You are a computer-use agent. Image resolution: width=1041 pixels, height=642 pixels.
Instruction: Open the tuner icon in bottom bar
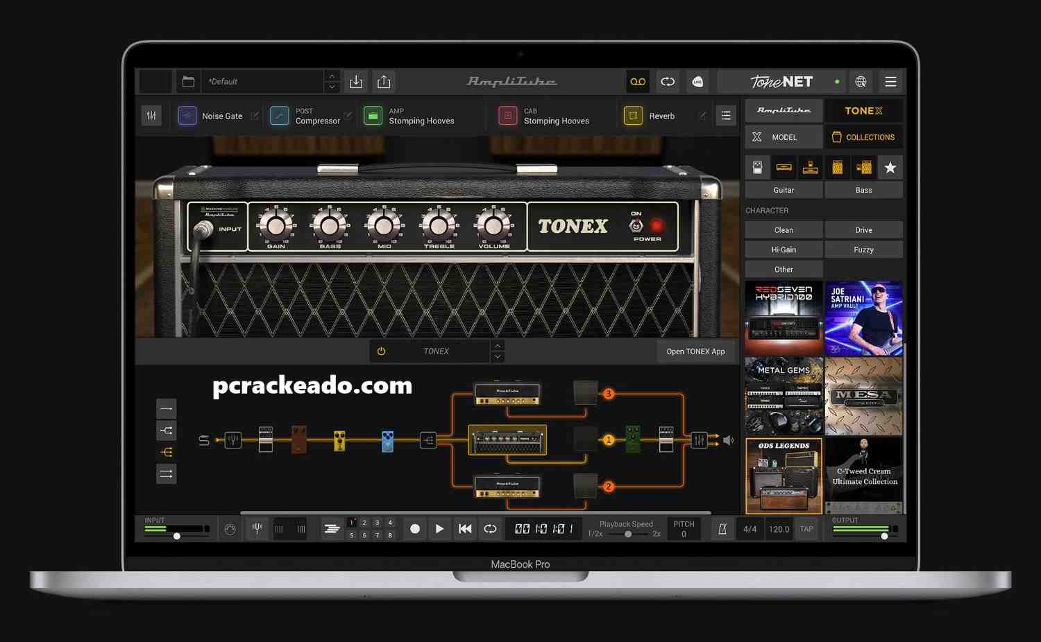tap(257, 529)
